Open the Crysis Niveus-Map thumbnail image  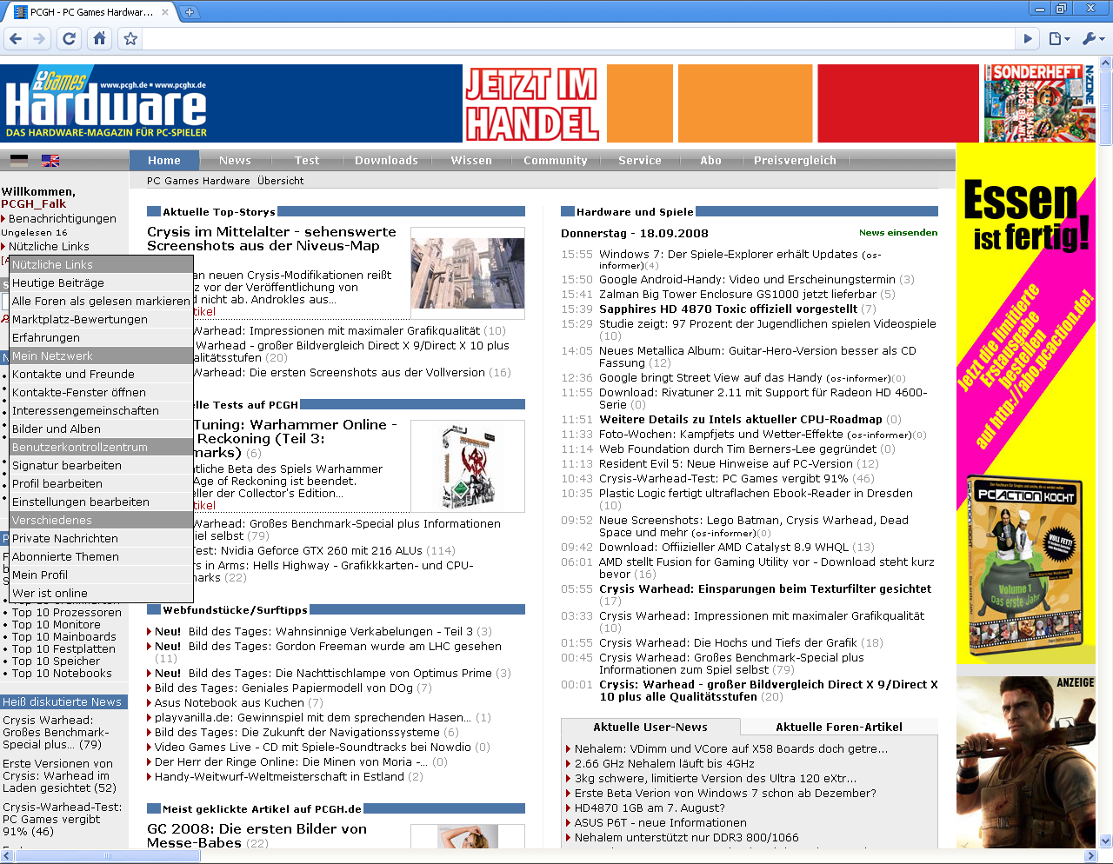tap(468, 273)
